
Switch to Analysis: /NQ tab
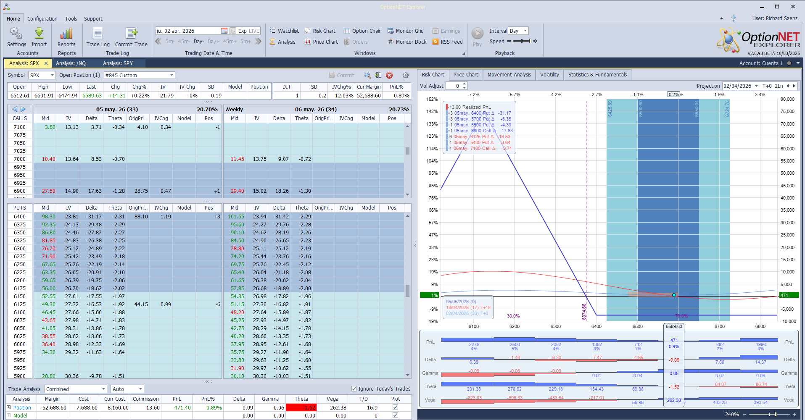click(x=71, y=63)
